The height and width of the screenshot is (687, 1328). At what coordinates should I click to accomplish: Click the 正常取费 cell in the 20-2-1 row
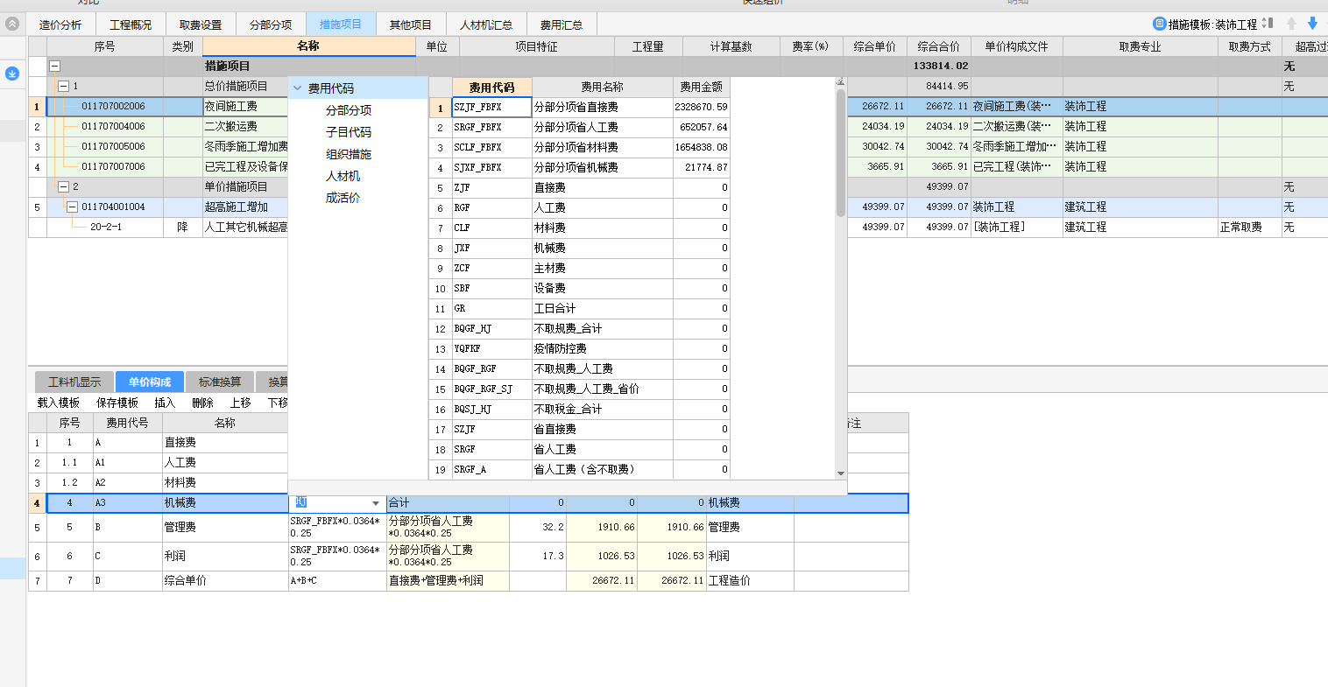coord(1250,227)
